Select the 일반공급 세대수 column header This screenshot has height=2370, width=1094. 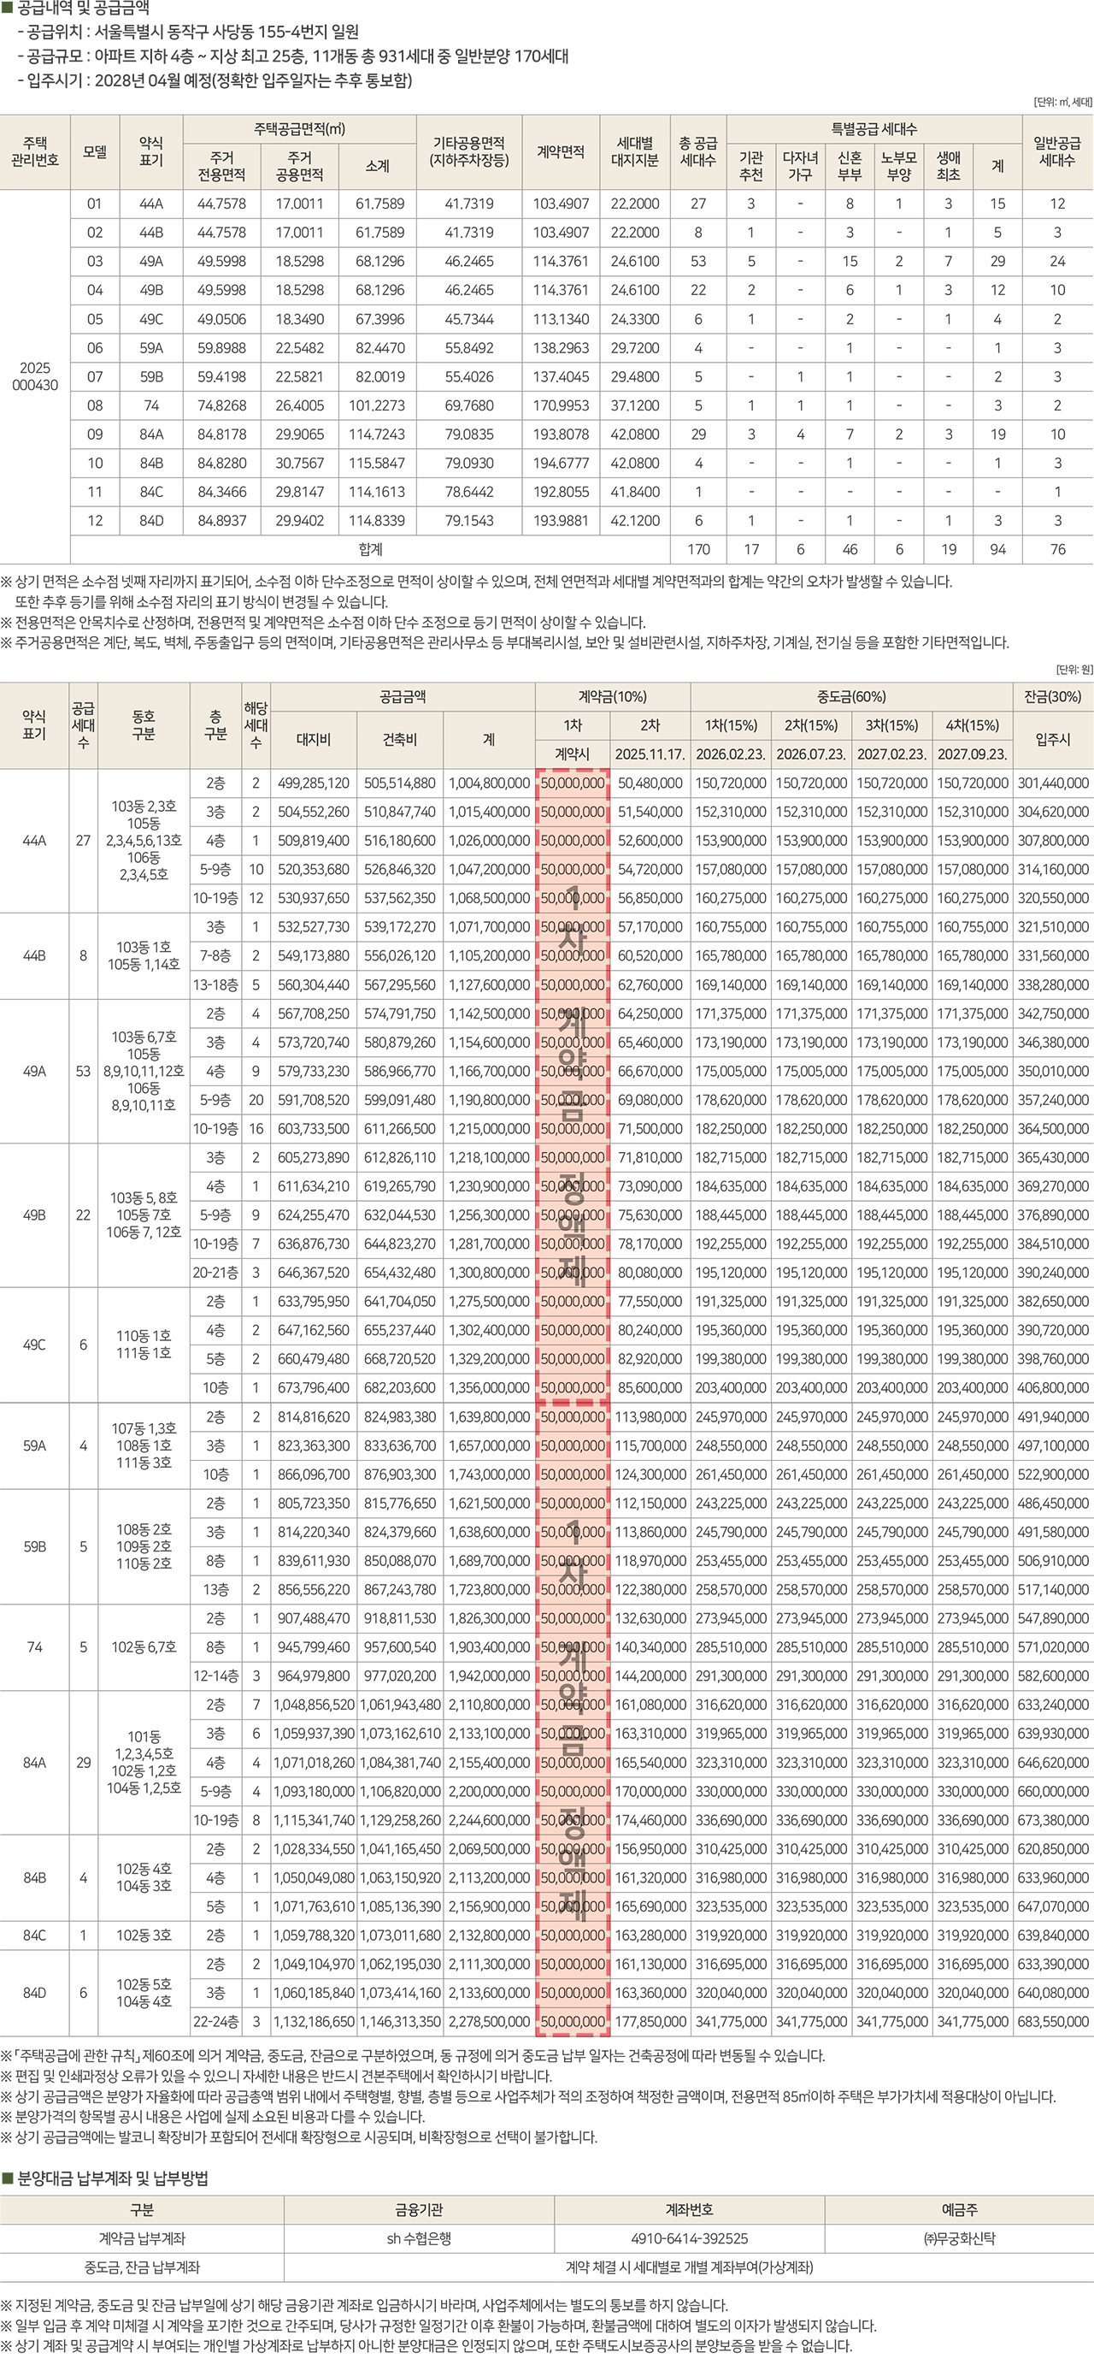[1056, 151]
